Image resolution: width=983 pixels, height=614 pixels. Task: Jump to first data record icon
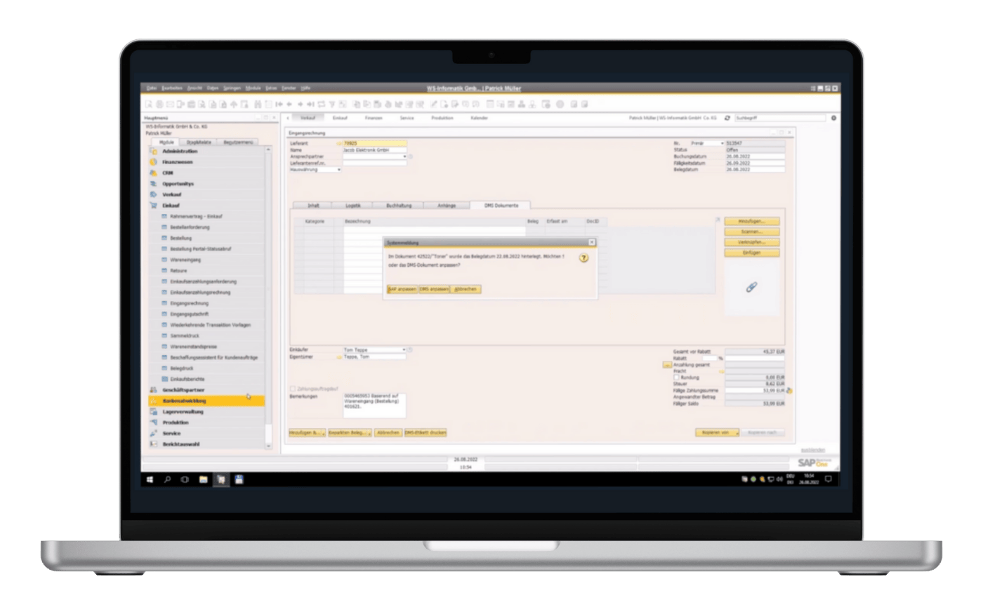(x=279, y=104)
